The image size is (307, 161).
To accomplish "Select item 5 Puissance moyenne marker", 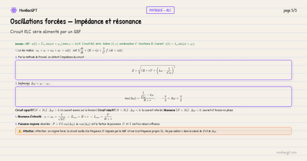I will pyautogui.click(x=16, y=123).
